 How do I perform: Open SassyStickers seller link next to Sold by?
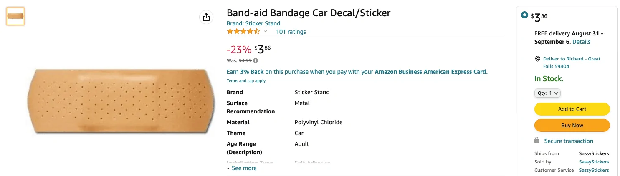[x=594, y=162]
